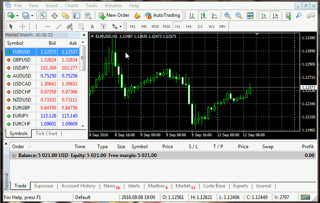
Task: Switch to the Account History tab
Action: click(x=78, y=186)
